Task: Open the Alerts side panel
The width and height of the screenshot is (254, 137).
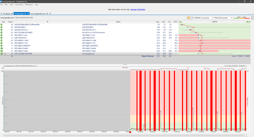Action: (252, 18)
